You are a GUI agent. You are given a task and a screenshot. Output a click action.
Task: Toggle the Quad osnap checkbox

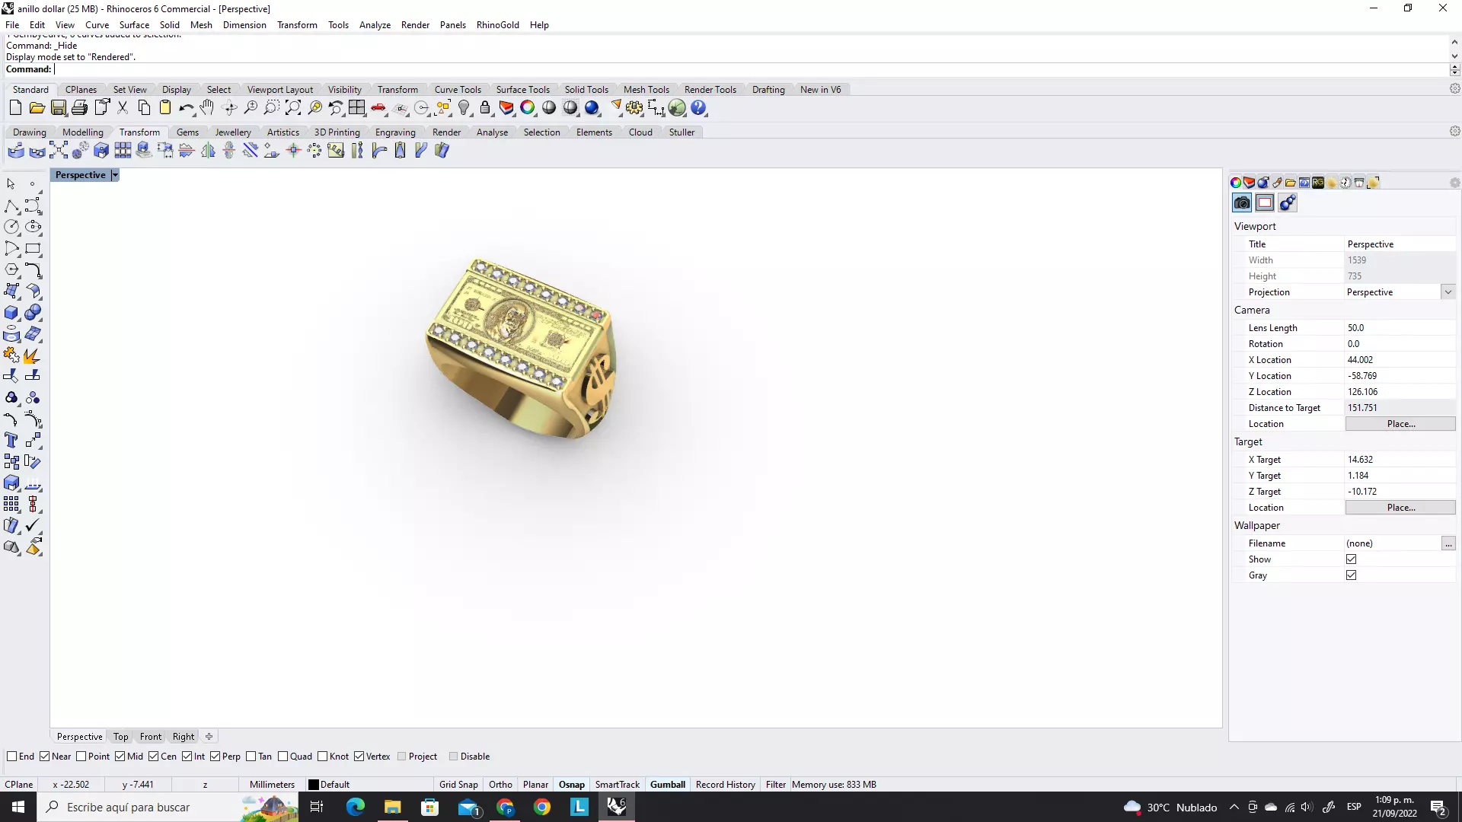283,757
